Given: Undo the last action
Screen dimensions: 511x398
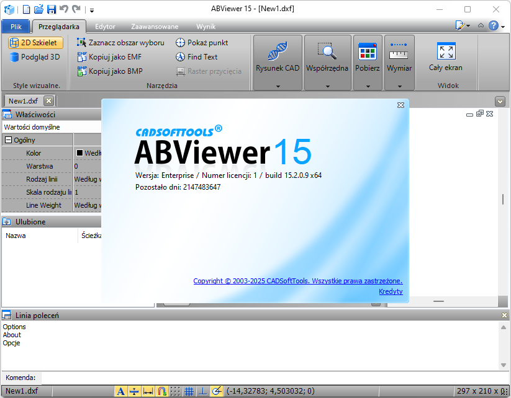Looking at the screenshot, I should [x=63, y=9].
